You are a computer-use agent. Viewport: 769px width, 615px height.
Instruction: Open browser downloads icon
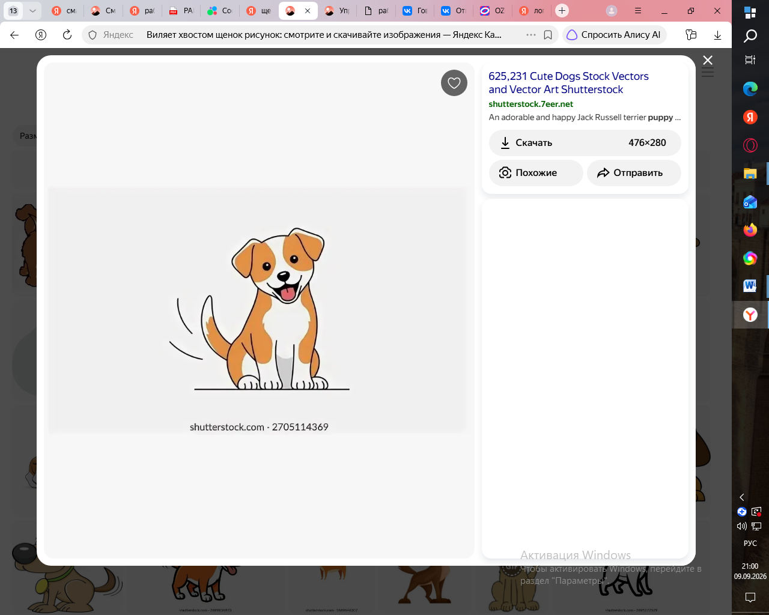pyautogui.click(x=717, y=35)
